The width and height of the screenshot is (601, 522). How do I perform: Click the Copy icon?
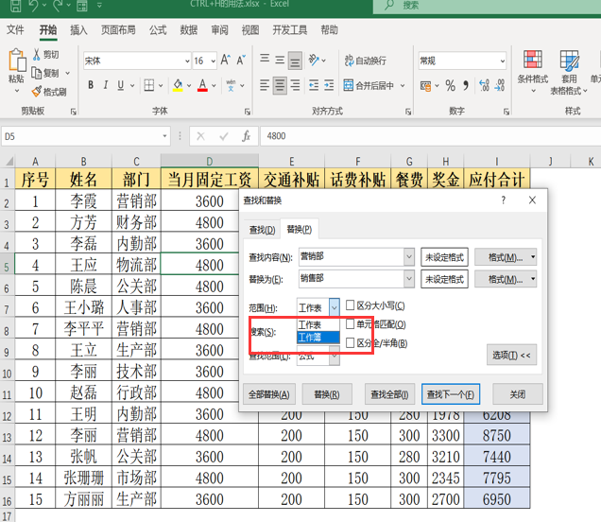click(37, 73)
